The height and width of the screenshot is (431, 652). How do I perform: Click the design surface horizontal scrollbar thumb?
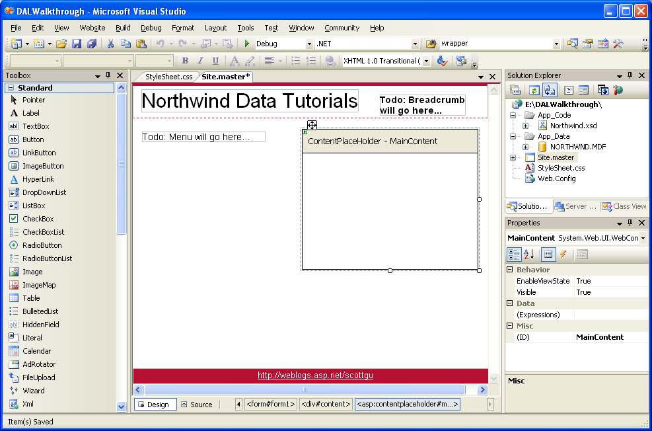[305, 390]
